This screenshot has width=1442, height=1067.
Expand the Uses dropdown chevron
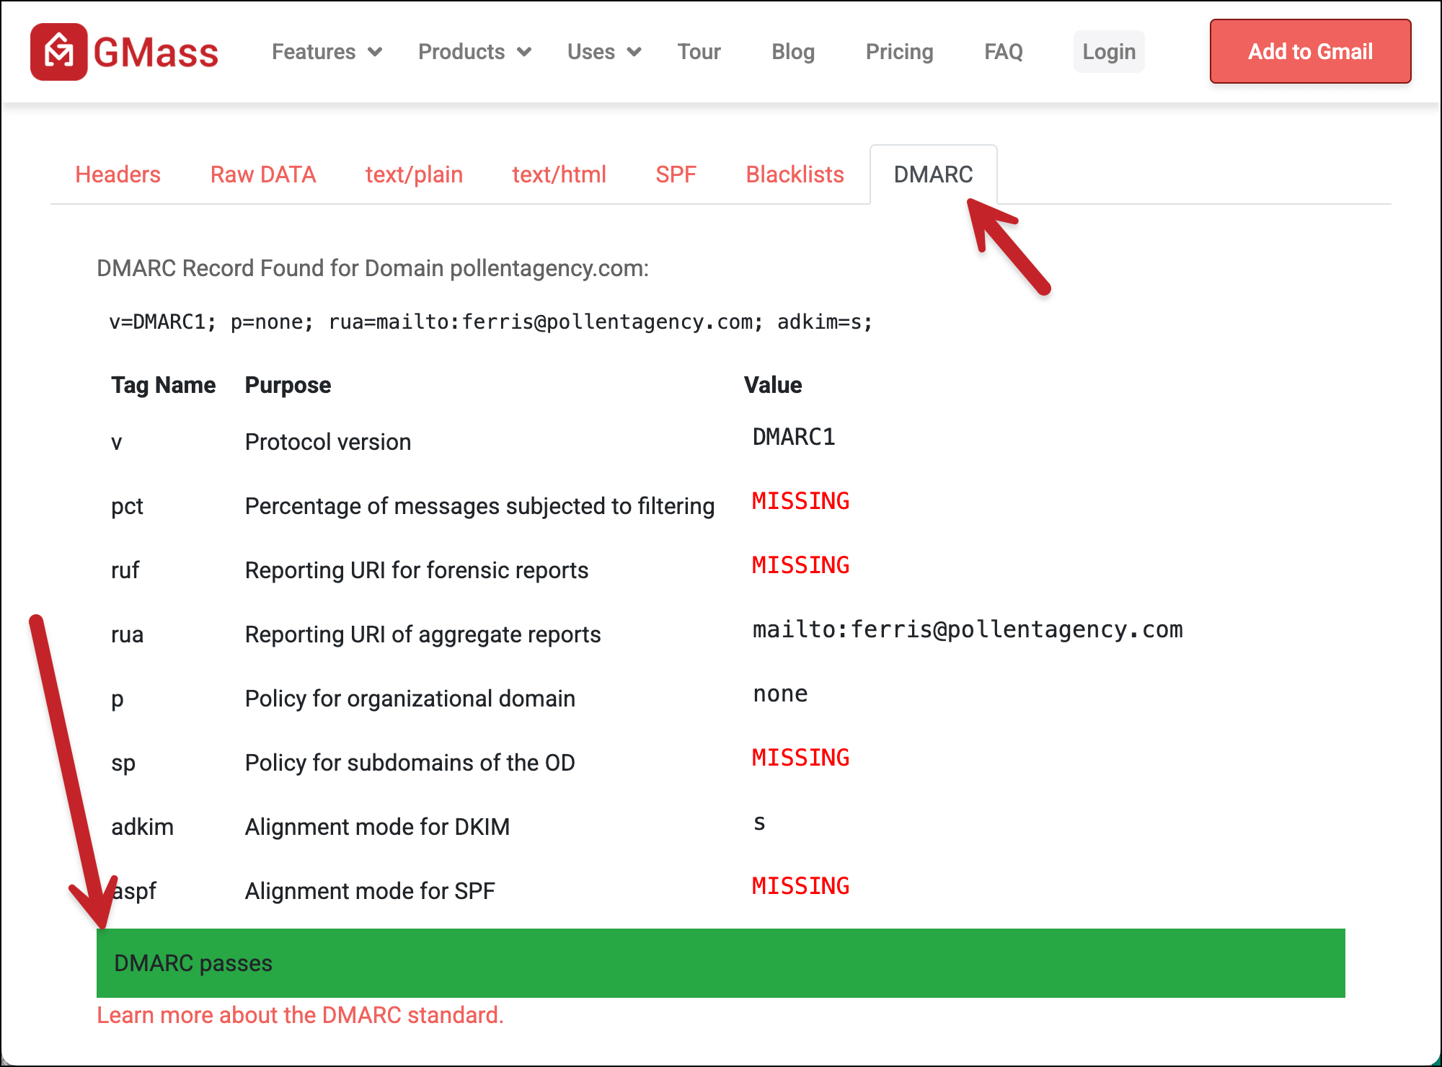click(x=634, y=52)
